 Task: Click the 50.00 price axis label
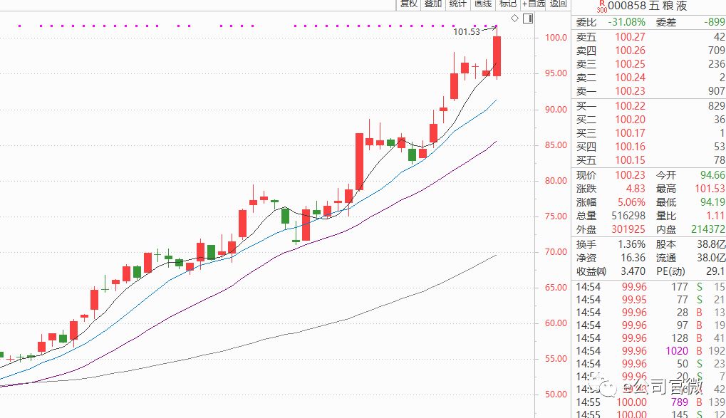[x=556, y=395]
